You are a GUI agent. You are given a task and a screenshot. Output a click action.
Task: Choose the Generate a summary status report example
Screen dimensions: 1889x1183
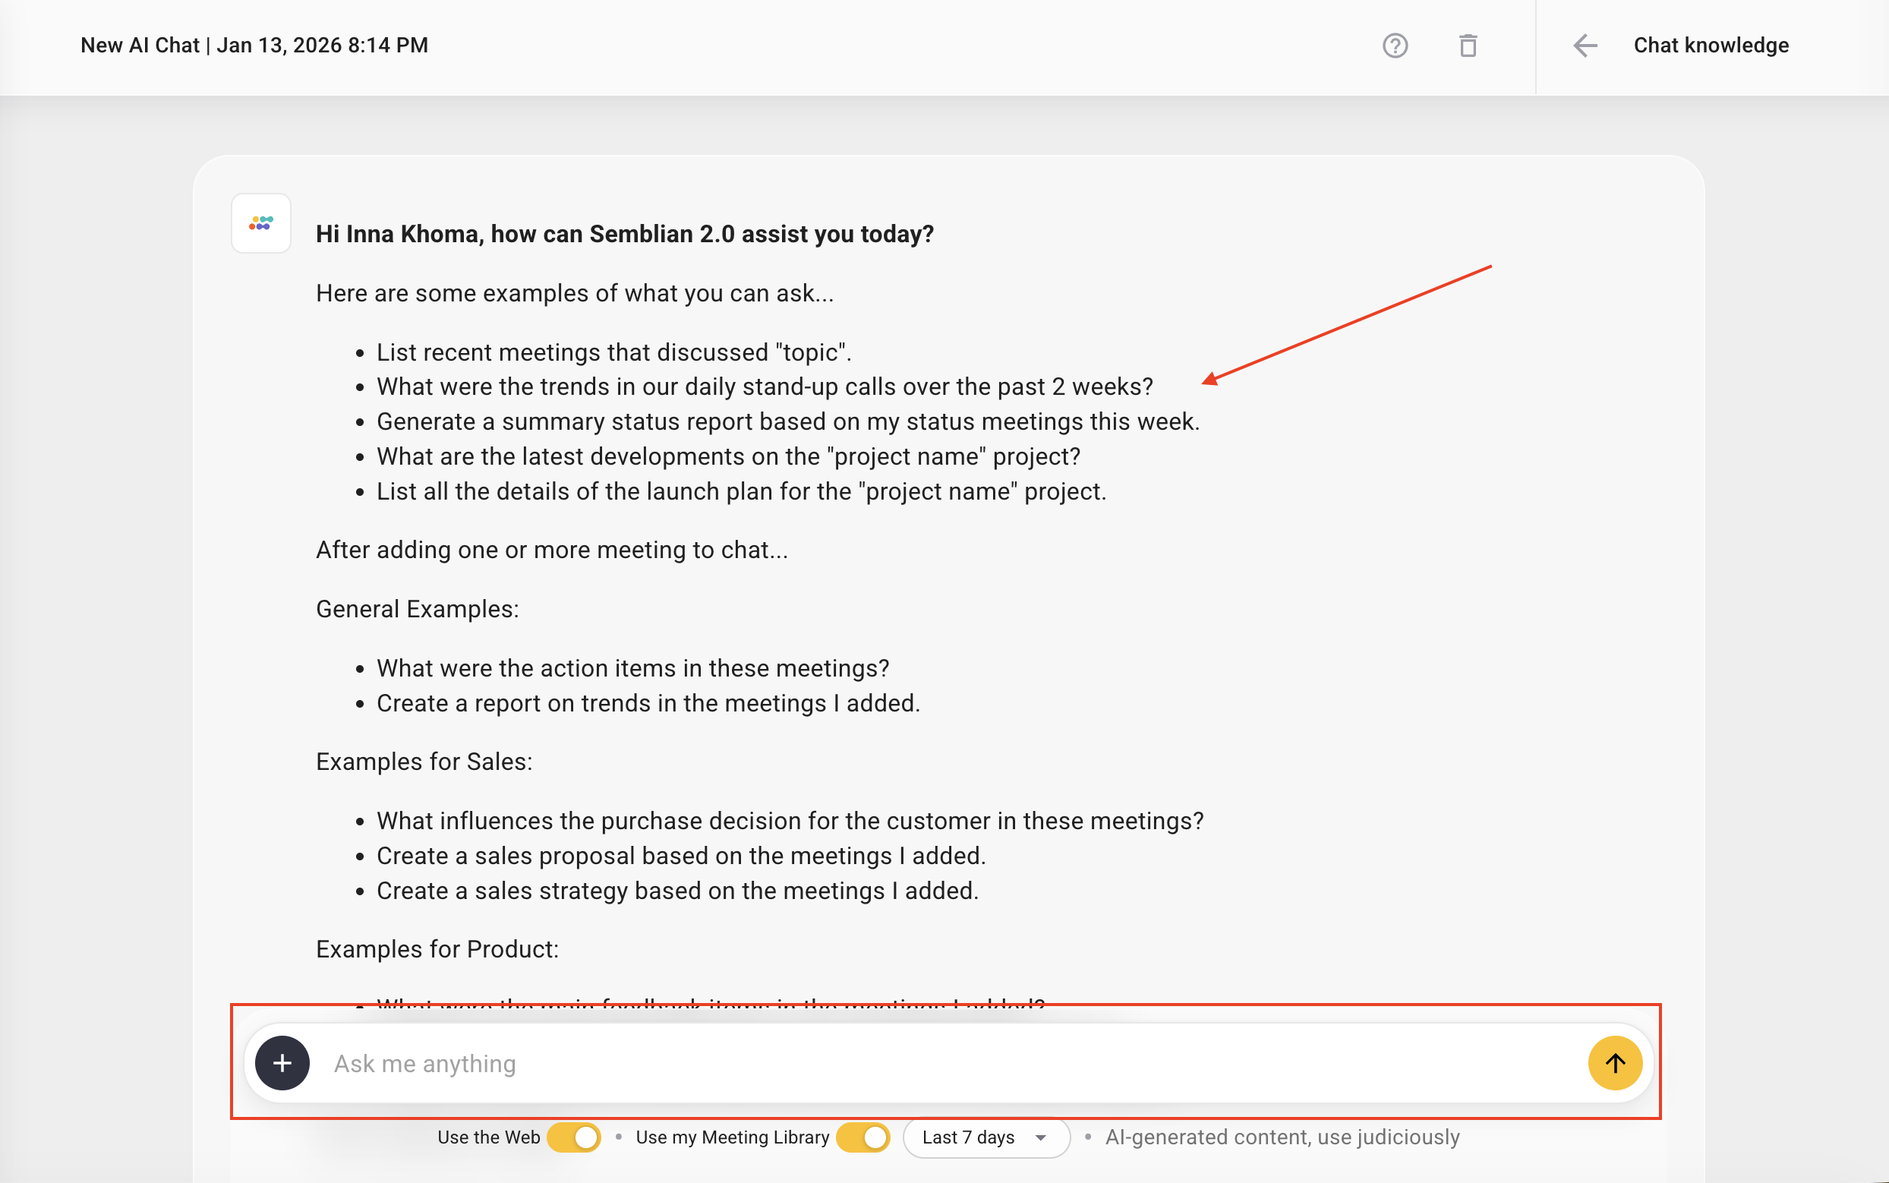point(787,421)
